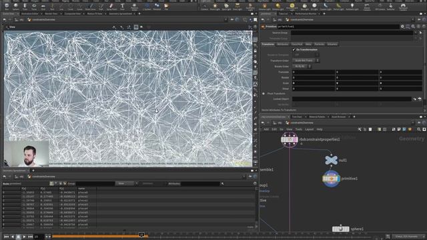Select the File shelf tool
The image size is (427, 240).
(166, 6)
